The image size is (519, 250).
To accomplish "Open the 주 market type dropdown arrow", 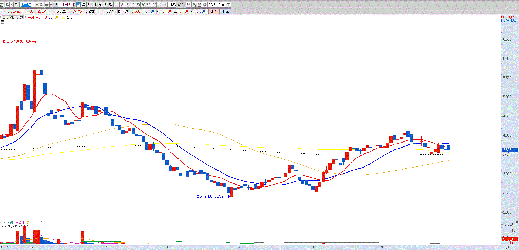I will (x=11, y=5).
